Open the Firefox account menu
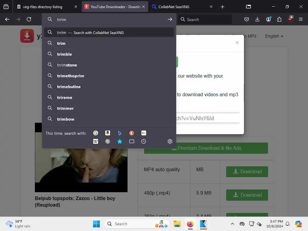This screenshot has width=308, height=231. (x=268, y=19)
